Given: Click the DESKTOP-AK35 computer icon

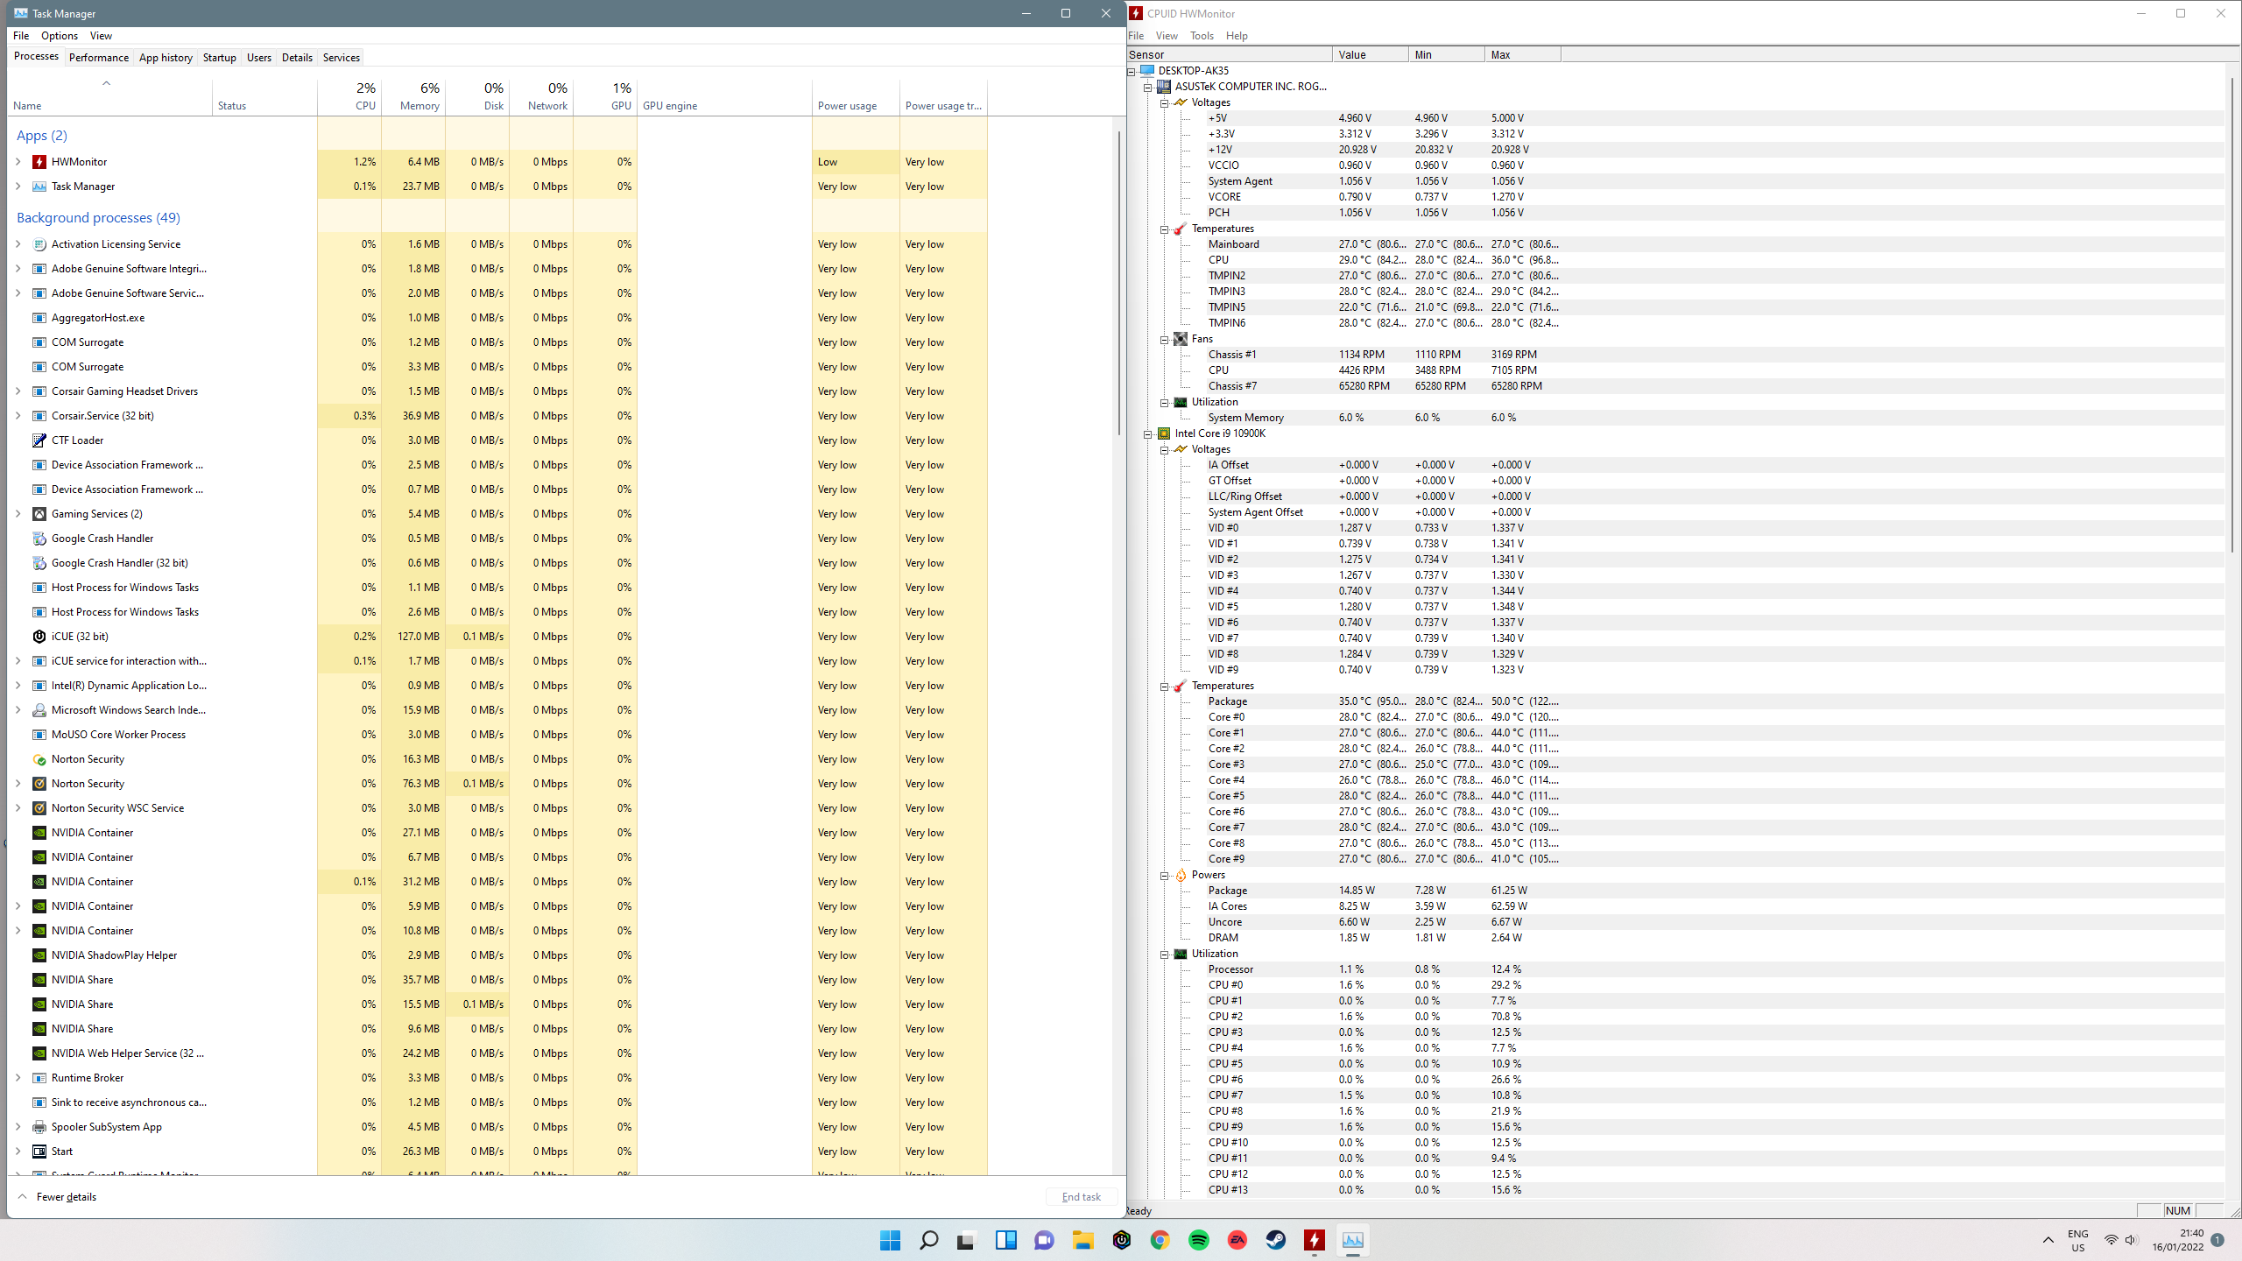Looking at the screenshot, I should point(1147,70).
